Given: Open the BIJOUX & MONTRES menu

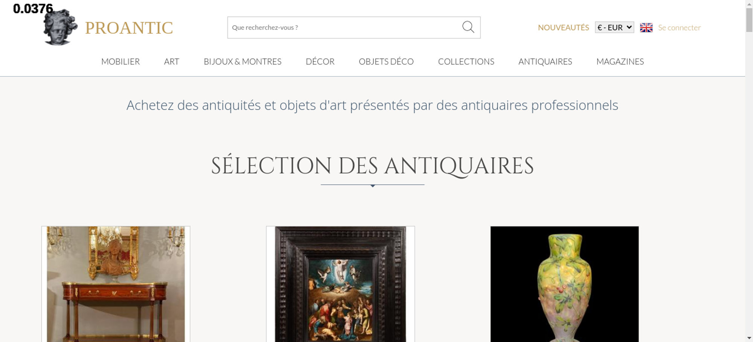Looking at the screenshot, I should [x=242, y=61].
